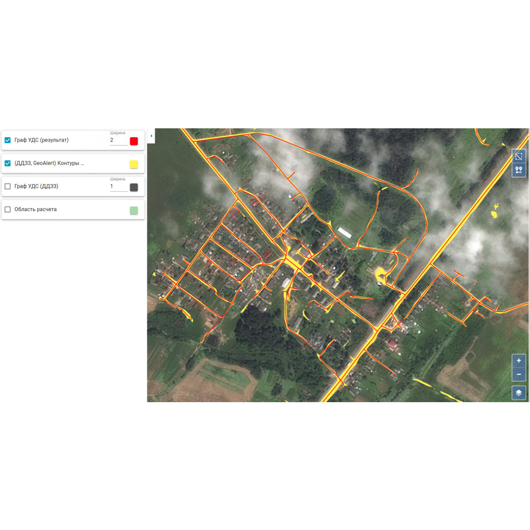The width and height of the screenshot is (530, 530).
Task: Uncheck the (ДДЗЗ, GeoAlert) Контуры layer
Action: 7,163
